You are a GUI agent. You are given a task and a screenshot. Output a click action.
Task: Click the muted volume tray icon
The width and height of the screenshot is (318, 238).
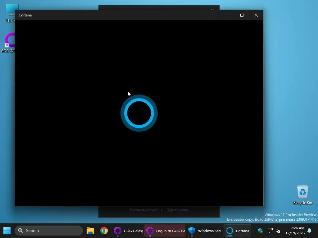click(278, 231)
